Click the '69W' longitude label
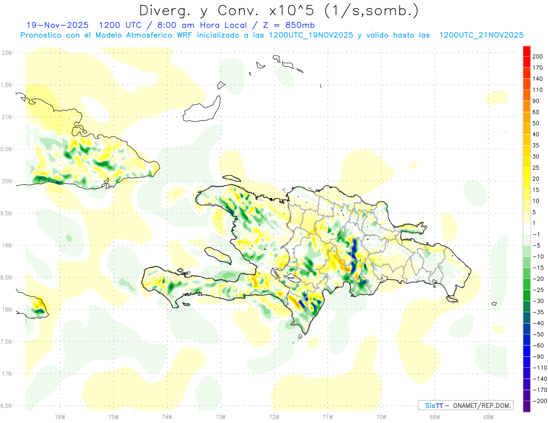 tap(435, 417)
